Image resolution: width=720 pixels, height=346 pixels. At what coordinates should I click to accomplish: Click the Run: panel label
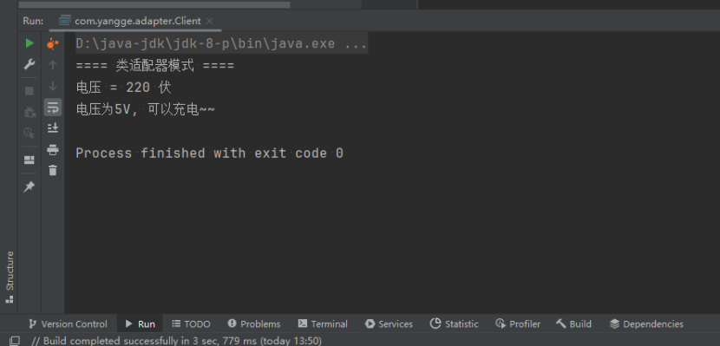coord(33,21)
